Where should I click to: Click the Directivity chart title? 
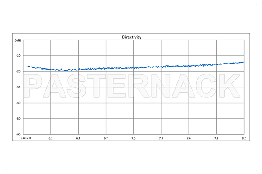tap(131, 37)
